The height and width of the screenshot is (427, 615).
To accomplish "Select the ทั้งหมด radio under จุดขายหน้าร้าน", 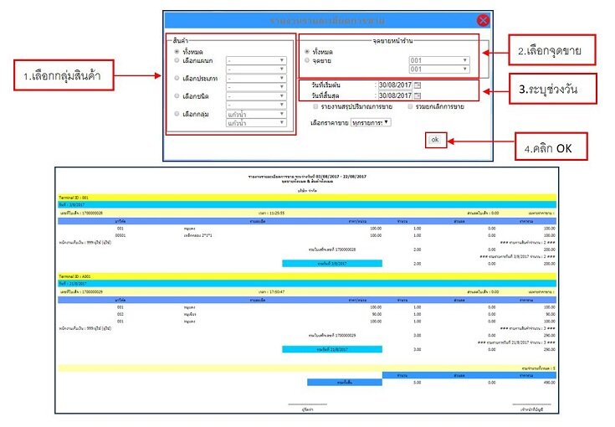I will [307, 51].
